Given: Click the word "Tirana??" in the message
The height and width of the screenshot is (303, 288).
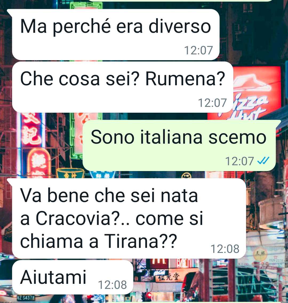Looking at the screenshot, I should coord(141,241).
